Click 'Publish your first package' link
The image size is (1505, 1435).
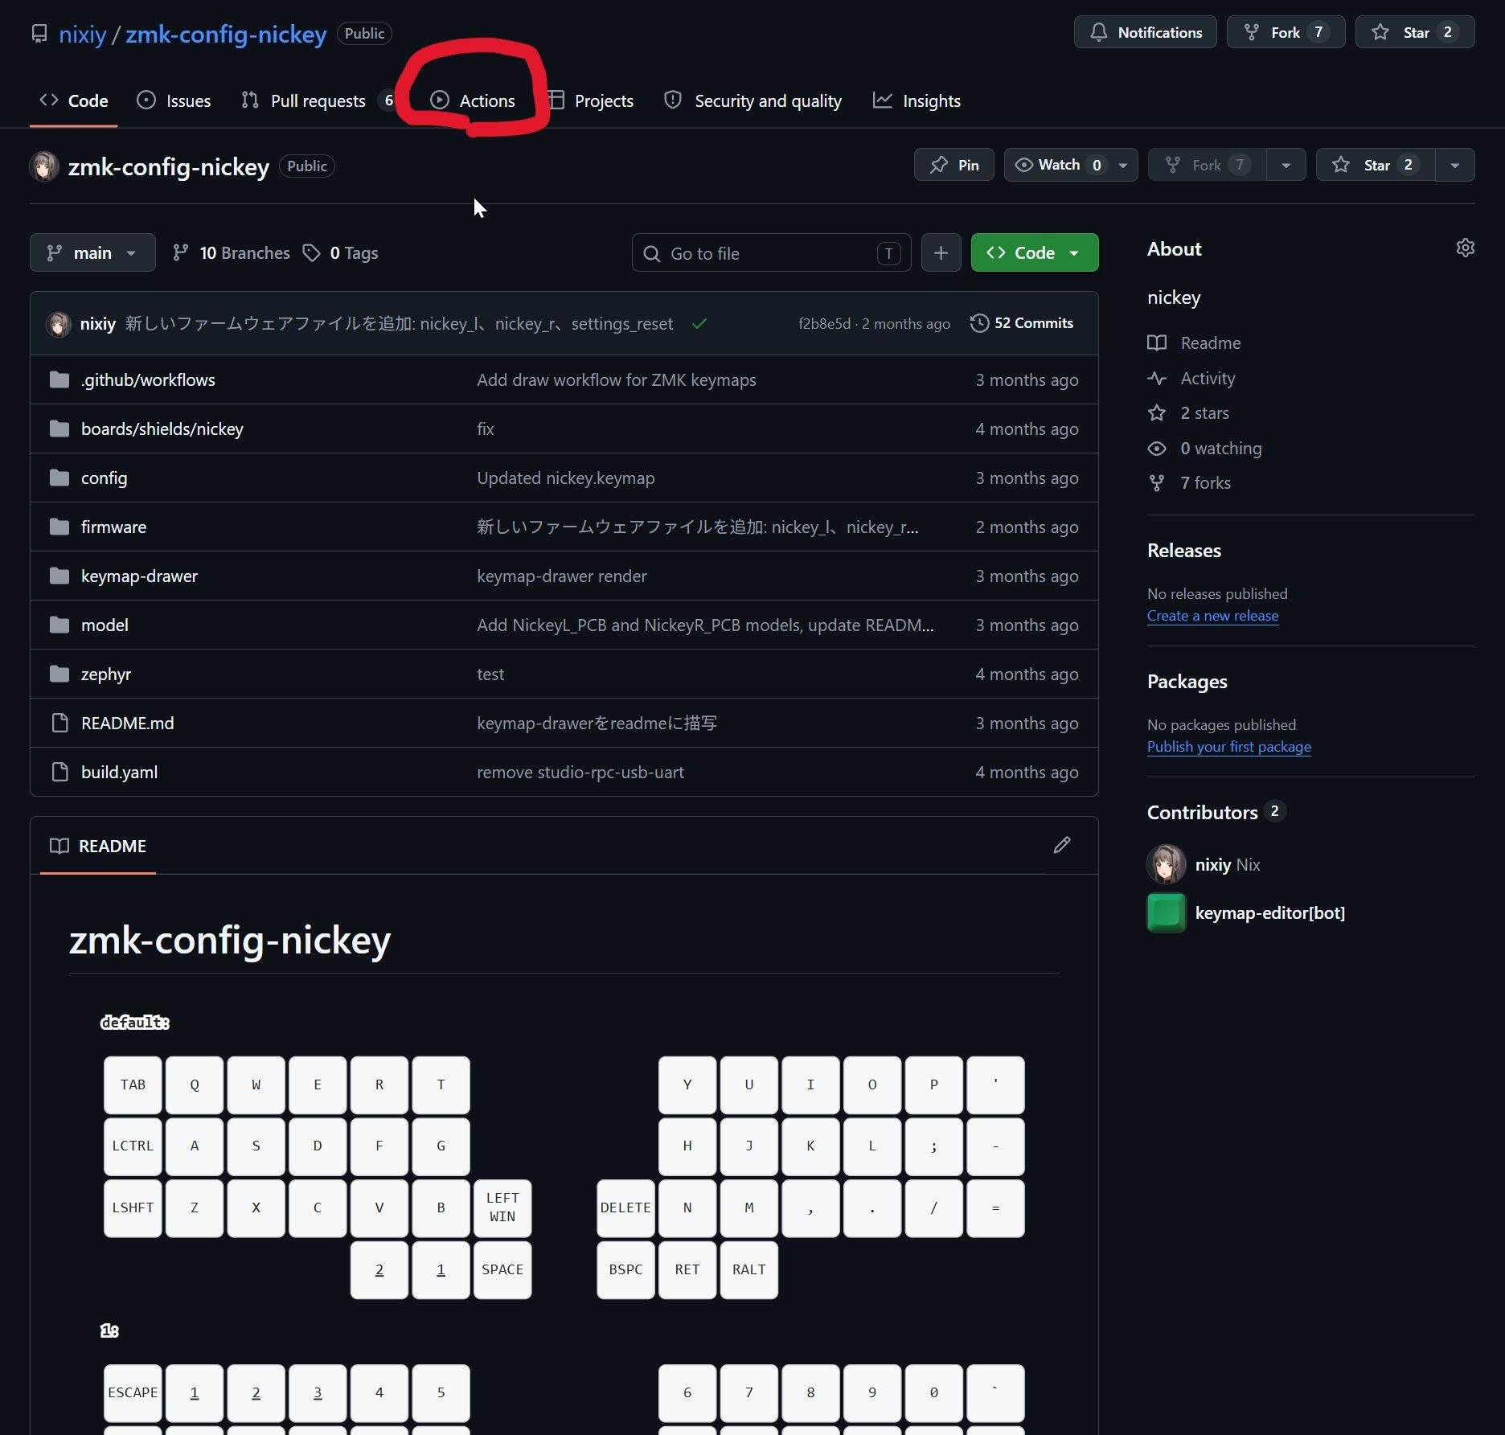point(1228,746)
